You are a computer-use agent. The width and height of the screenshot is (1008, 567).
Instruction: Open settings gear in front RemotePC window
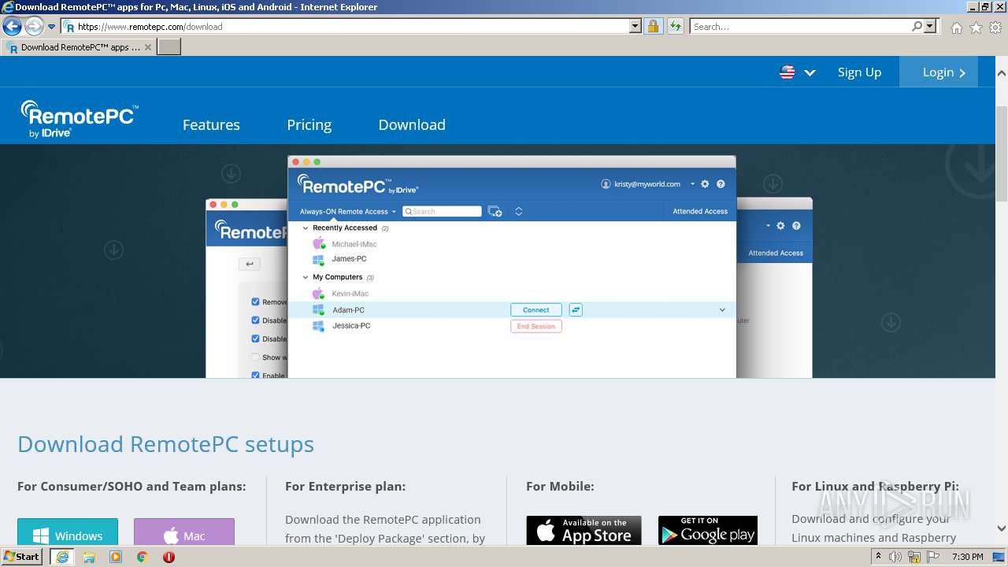pyautogui.click(x=705, y=184)
